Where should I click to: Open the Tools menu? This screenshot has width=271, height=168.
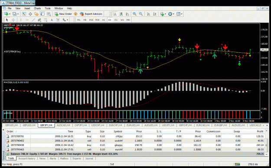point(48,8)
